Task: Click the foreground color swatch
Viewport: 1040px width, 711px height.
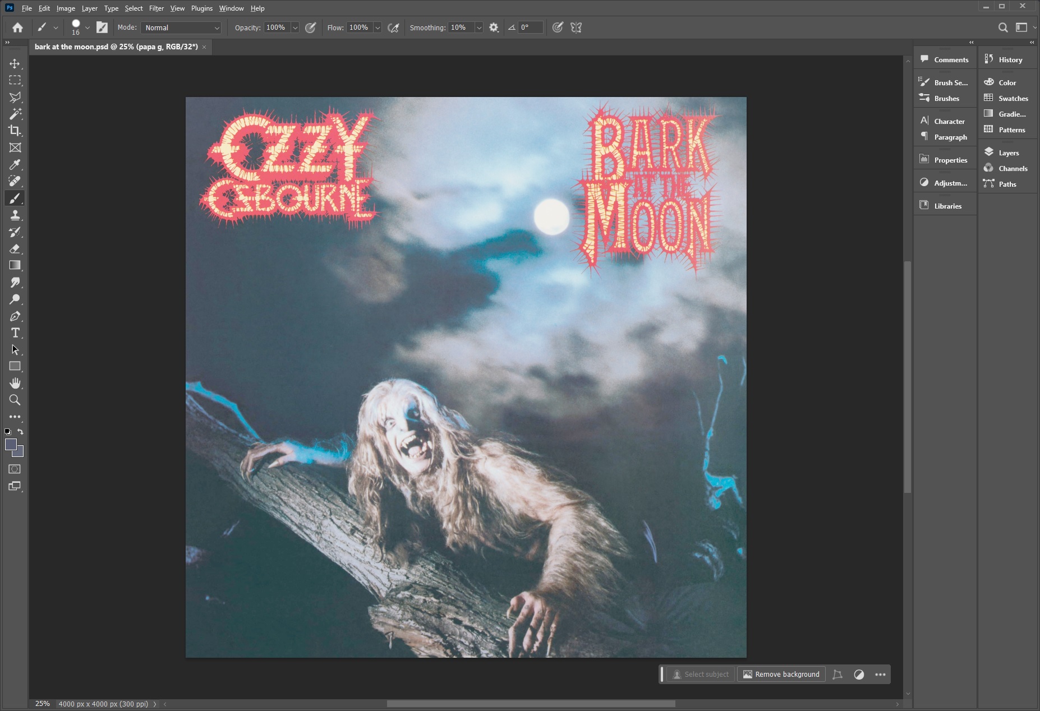Action: click(x=10, y=444)
